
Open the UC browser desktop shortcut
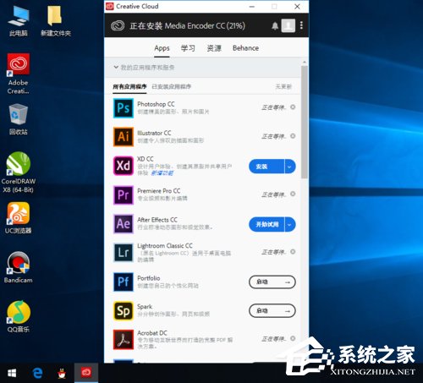[19, 218]
